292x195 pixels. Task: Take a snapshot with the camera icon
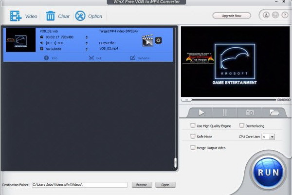tap(250, 112)
